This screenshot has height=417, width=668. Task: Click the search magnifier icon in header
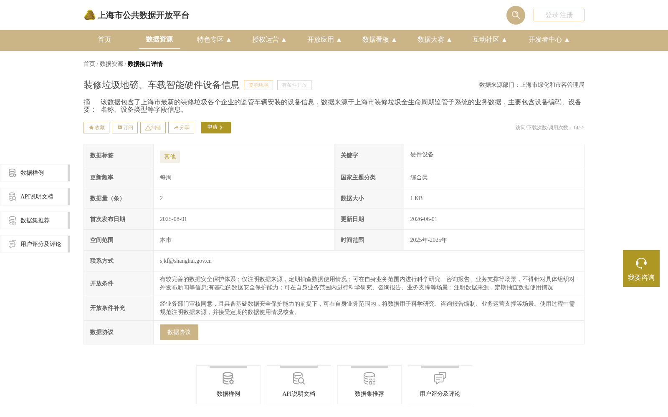[x=516, y=15]
